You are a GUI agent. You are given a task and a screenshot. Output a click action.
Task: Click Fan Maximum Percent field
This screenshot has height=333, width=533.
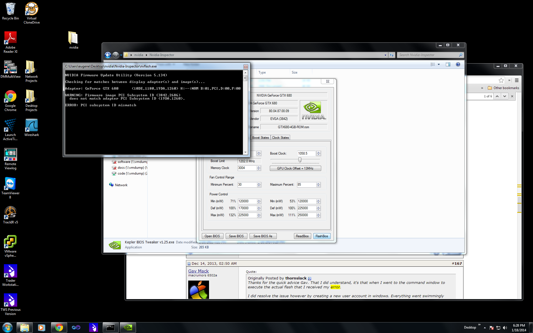pyautogui.click(x=306, y=185)
